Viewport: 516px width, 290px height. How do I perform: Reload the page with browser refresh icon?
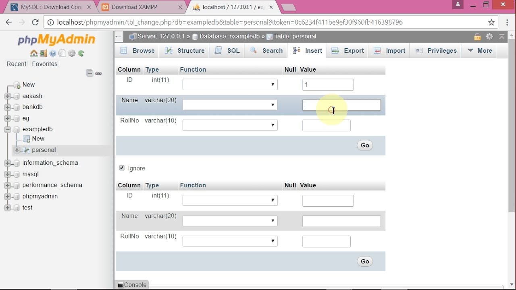click(x=35, y=22)
